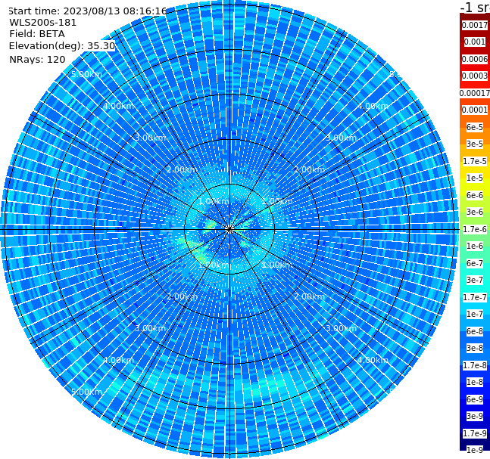Click the 1.7e-8 colorbar label
This screenshot has height=459, width=490.
pyautogui.click(x=475, y=365)
